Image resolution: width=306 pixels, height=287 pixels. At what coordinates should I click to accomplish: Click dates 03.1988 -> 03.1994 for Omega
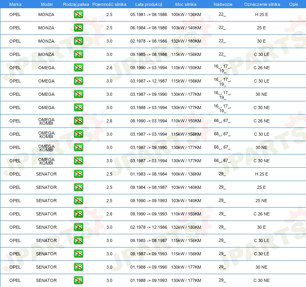tap(149, 108)
